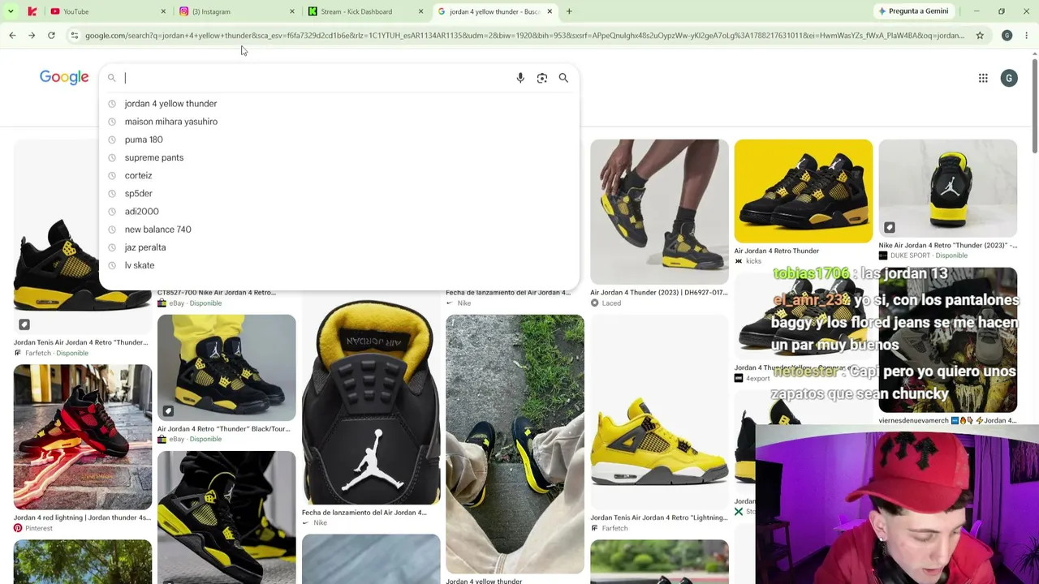The image size is (1039, 584).
Task: Open the Air Jordan 4 Retro Thunder kicks image
Action: click(804, 191)
